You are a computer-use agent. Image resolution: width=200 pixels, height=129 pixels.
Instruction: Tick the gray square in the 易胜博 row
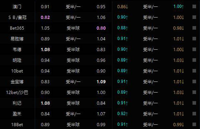coord(194,39)
